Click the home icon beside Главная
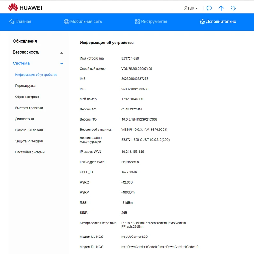This screenshot has height=254, width=254. 12,22
